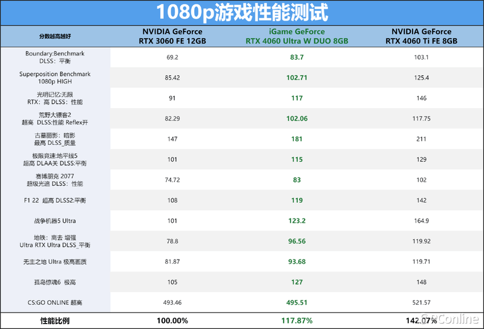Select the value 164.9
The image size is (484, 329).
(x=421, y=221)
